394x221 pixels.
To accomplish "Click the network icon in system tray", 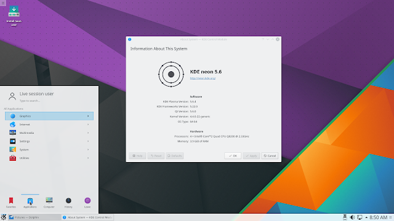I will [x=360, y=217].
